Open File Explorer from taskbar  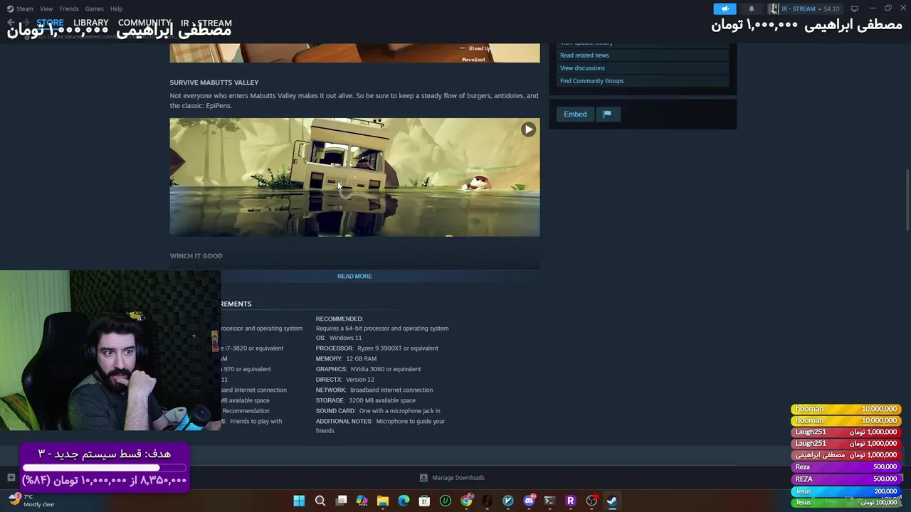point(382,501)
